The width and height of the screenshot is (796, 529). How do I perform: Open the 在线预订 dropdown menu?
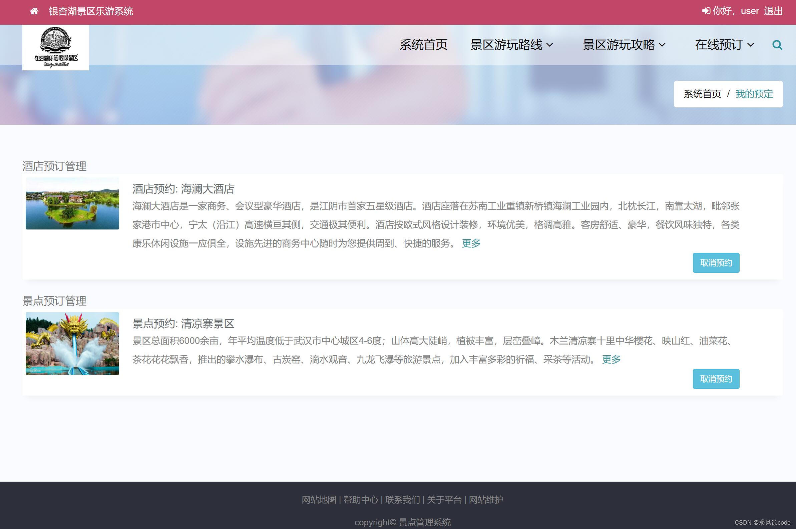coord(724,45)
